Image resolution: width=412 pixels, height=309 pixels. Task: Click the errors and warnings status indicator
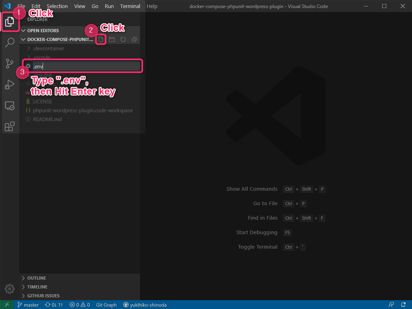click(79, 305)
